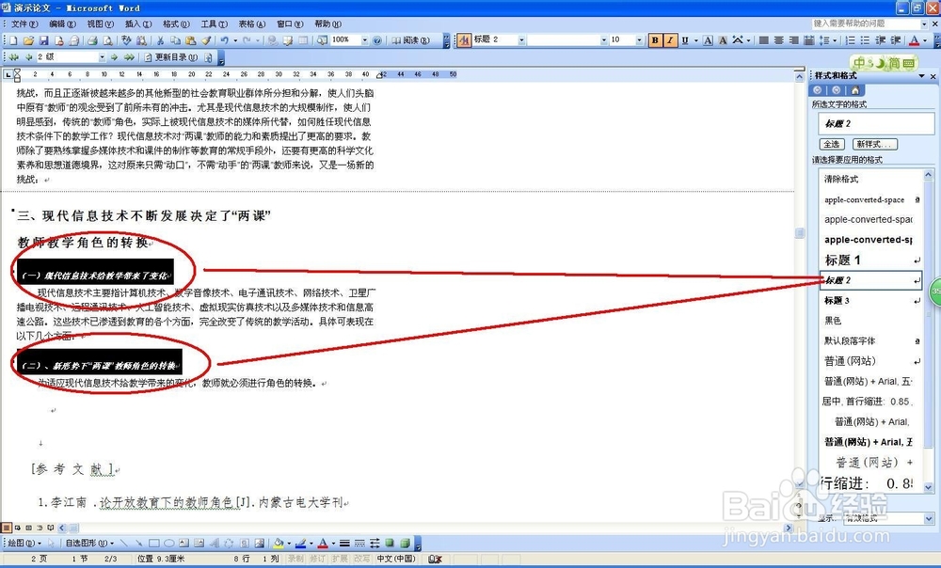Toggle italic formatting with the I icon
The image size is (941, 568).
[x=670, y=40]
